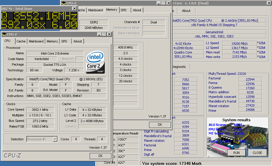The image size is (272, 166).
Task: Click the Mandelbrot's fractal 44730 score
Action: (x=250, y=101)
